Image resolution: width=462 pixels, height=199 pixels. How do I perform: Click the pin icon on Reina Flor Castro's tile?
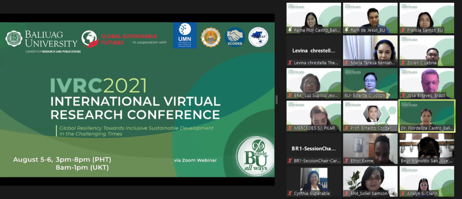point(290,30)
